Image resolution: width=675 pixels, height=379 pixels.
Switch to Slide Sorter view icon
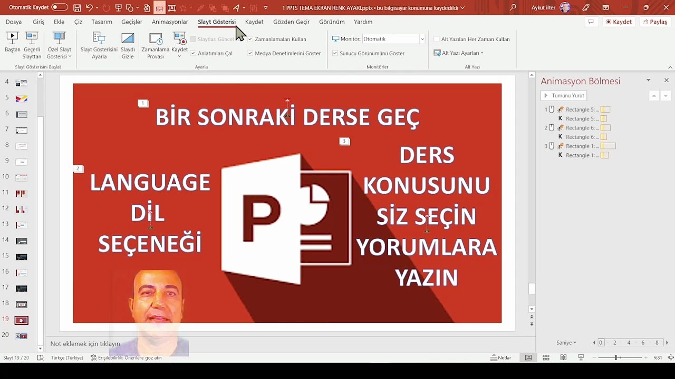coord(546,357)
